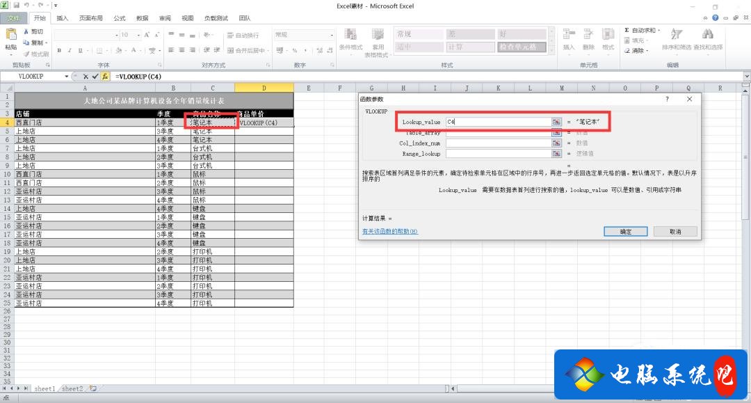Switch to Formulas (公式) tab
The image size is (751, 403).
[x=120, y=18]
